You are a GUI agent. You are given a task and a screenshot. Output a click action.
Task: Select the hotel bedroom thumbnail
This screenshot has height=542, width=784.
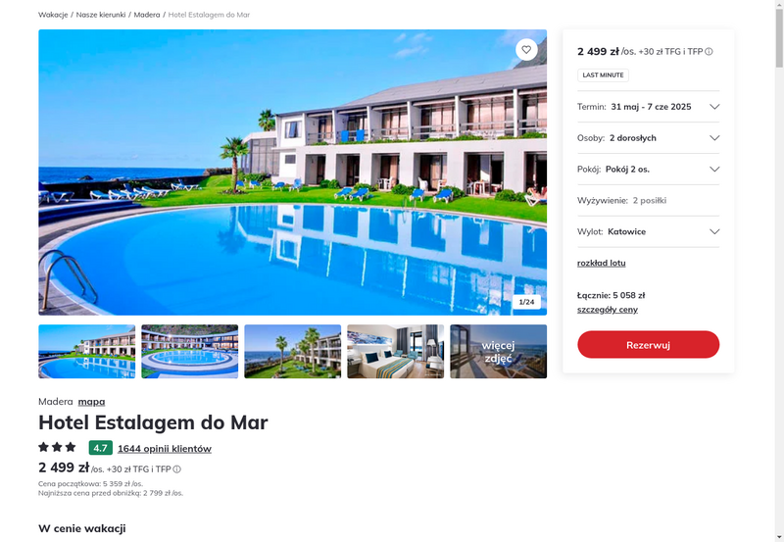coord(396,352)
